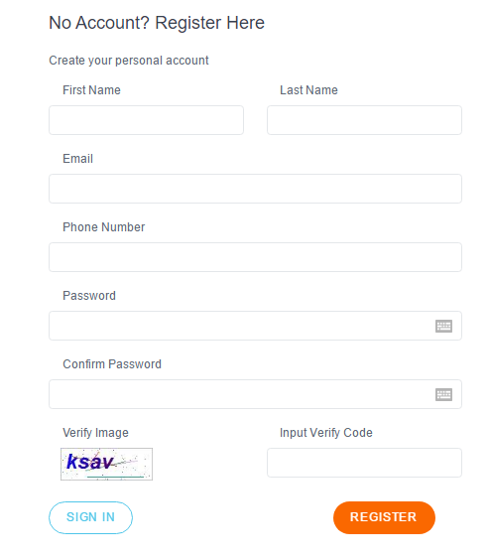Open virtual keyboard icon in Confirm Password field

443,394
